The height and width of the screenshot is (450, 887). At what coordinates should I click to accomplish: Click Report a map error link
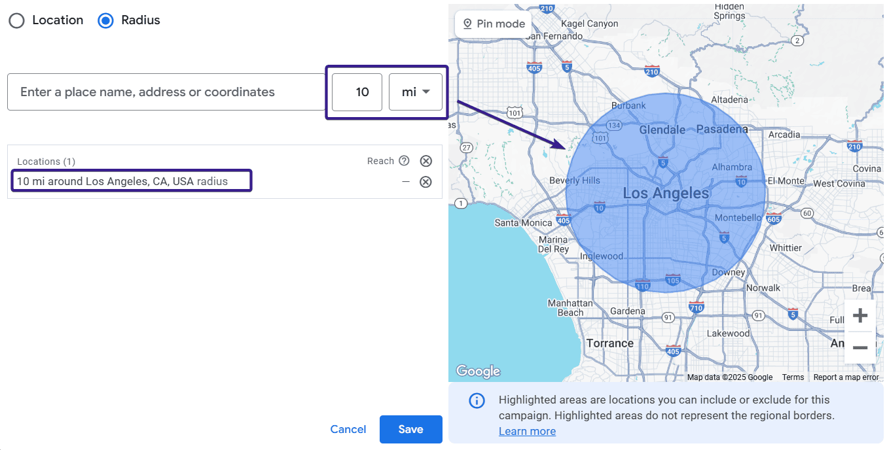846,377
